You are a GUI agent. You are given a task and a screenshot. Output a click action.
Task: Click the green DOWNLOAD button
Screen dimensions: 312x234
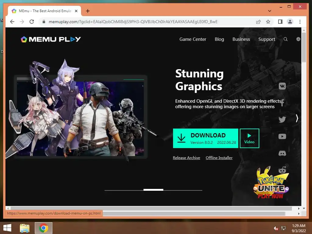pyautogui.click(x=206, y=138)
